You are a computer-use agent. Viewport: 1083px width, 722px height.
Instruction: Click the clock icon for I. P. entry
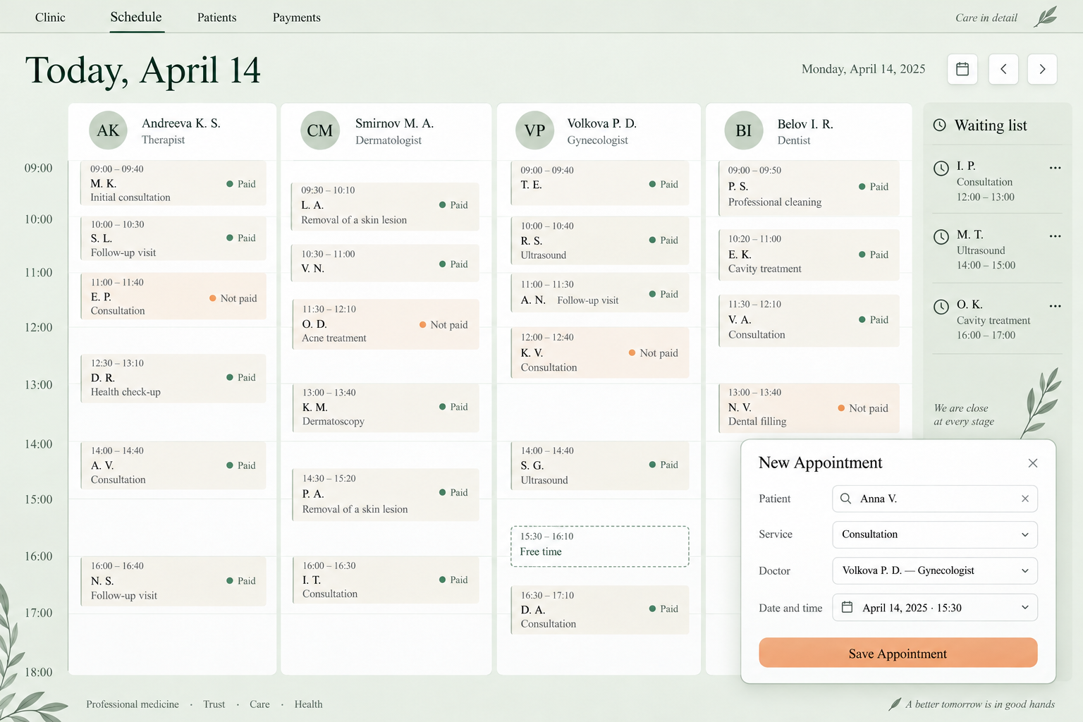pos(941,168)
